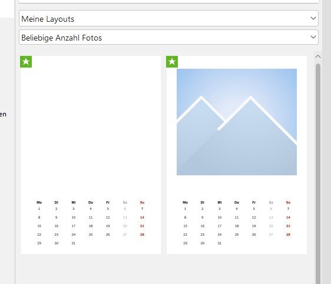Click the calendar grid in the left layout
Viewport: 331px width, 284px height.
point(91,223)
